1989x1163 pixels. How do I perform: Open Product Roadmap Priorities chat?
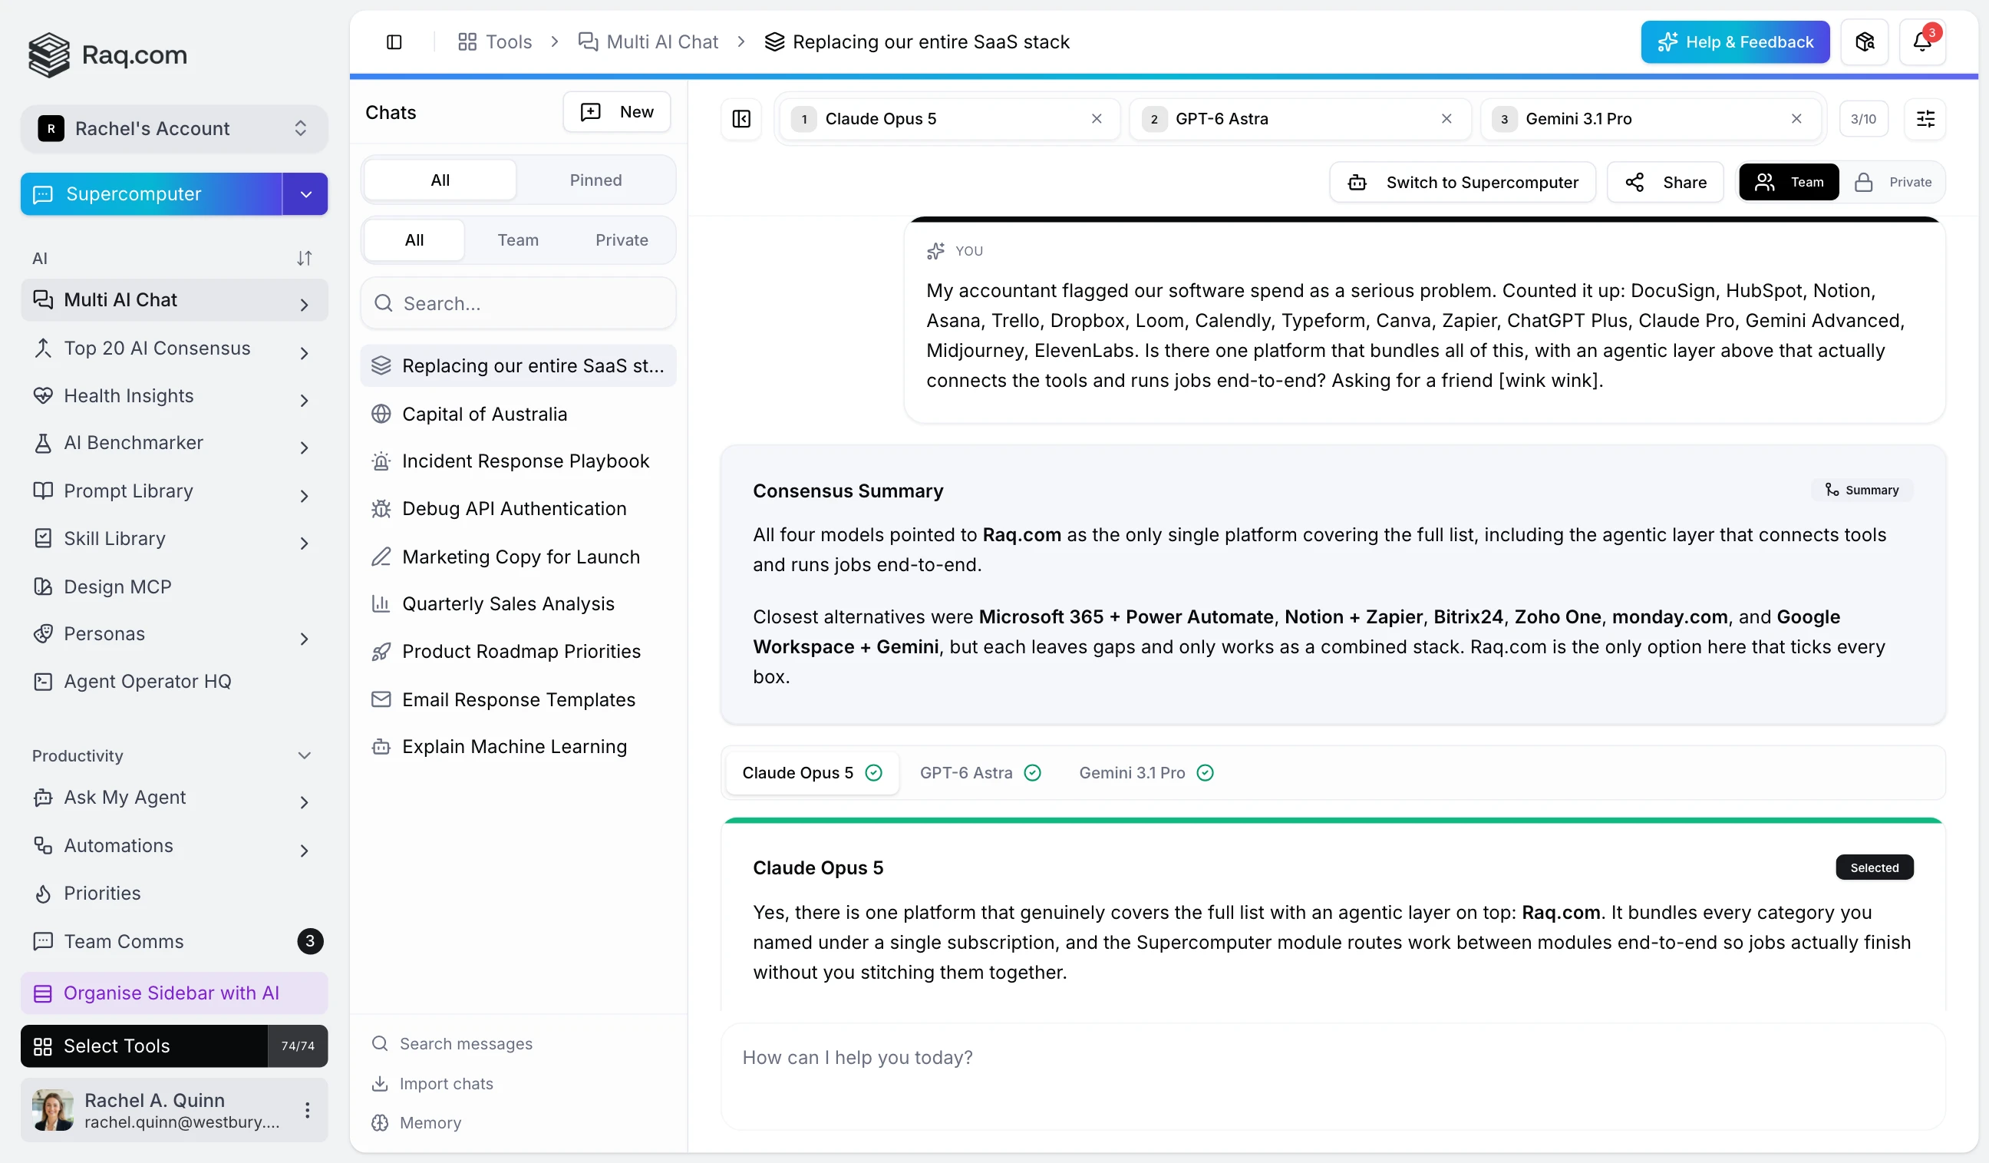point(518,652)
